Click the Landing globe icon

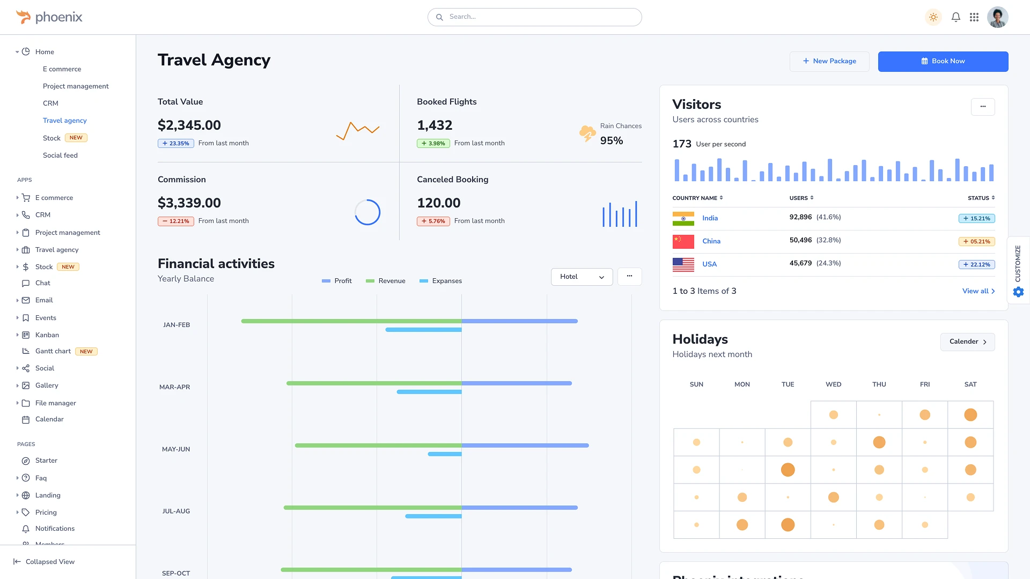pyautogui.click(x=26, y=495)
